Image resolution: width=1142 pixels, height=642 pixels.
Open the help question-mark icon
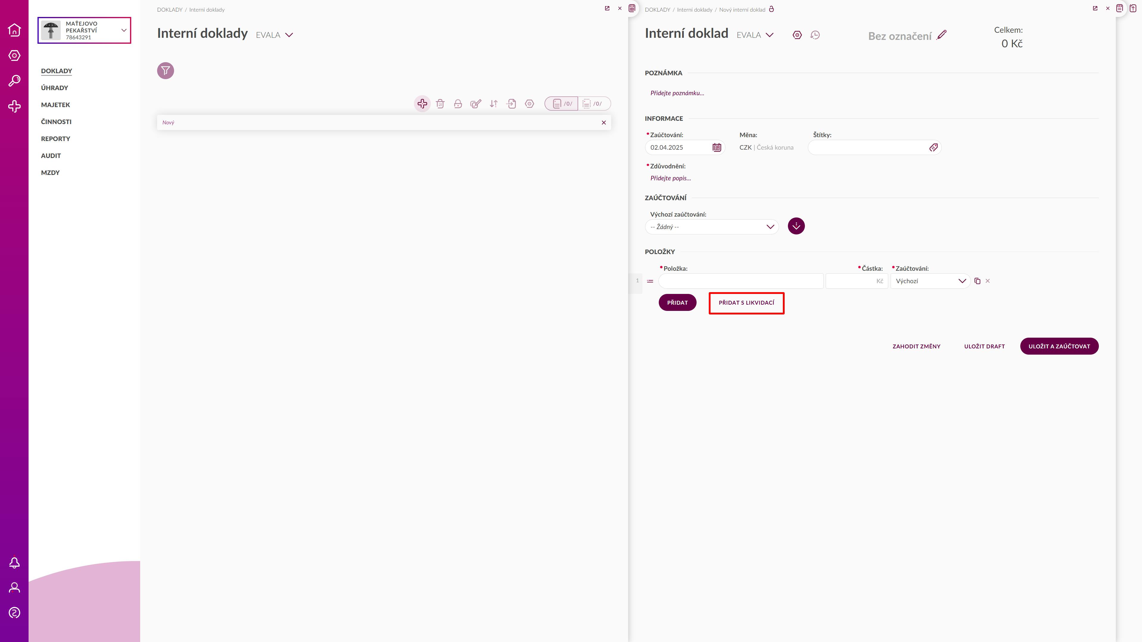click(x=14, y=613)
